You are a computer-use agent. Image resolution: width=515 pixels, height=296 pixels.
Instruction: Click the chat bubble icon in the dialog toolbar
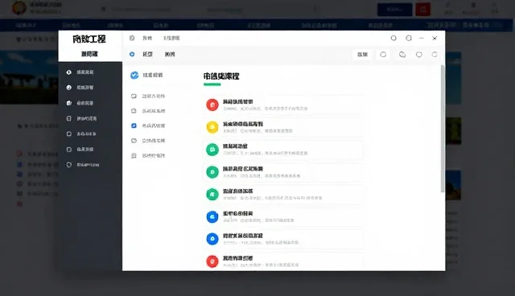coord(402,55)
